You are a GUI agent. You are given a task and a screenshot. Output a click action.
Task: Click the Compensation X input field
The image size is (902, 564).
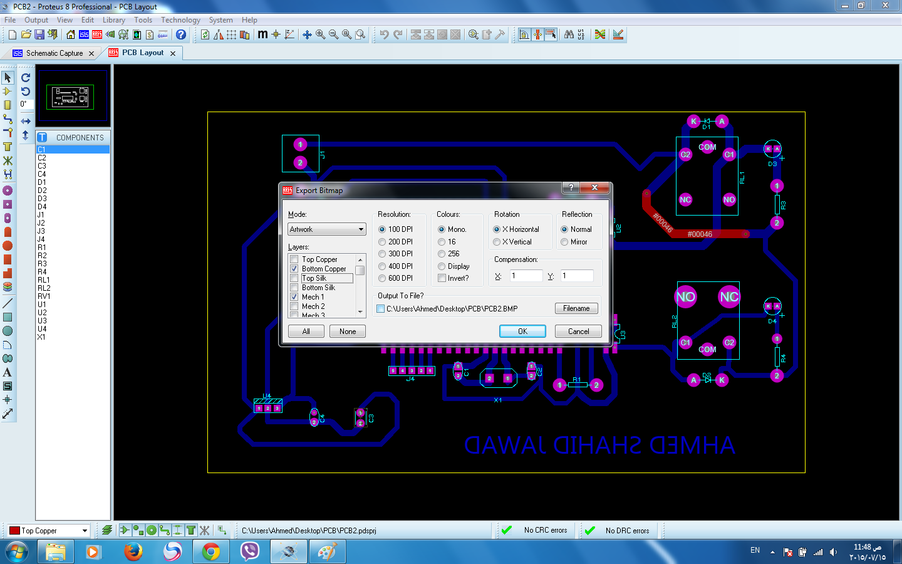tap(526, 276)
